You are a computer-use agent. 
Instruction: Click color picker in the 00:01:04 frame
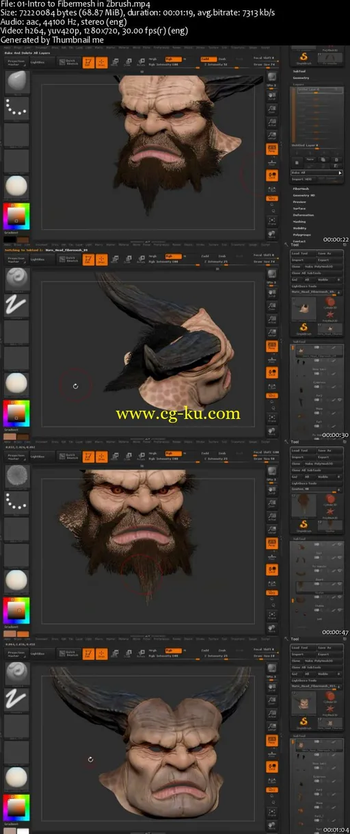16,807
